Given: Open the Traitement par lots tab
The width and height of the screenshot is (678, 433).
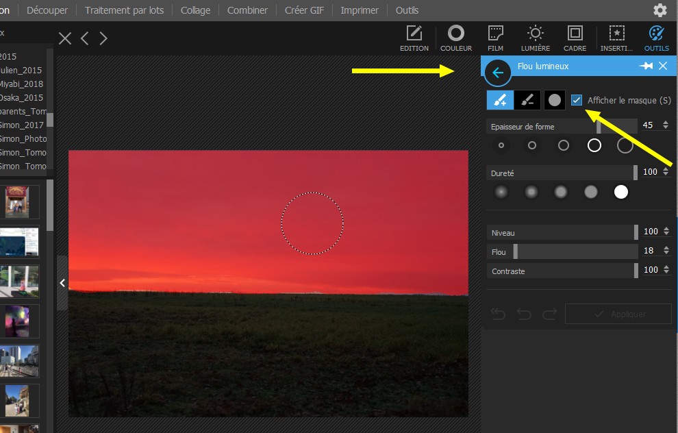Looking at the screenshot, I should 124,10.
